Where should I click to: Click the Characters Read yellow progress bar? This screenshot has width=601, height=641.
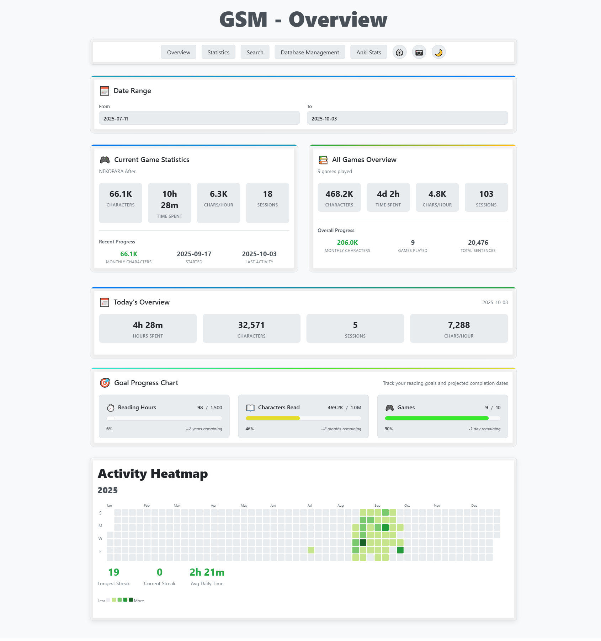[x=273, y=418]
